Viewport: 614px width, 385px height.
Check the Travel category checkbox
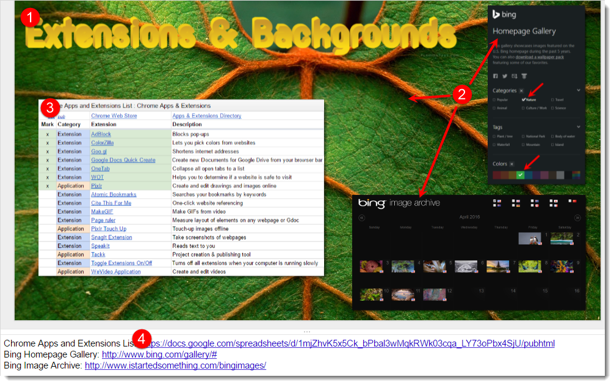pos(552,100)
